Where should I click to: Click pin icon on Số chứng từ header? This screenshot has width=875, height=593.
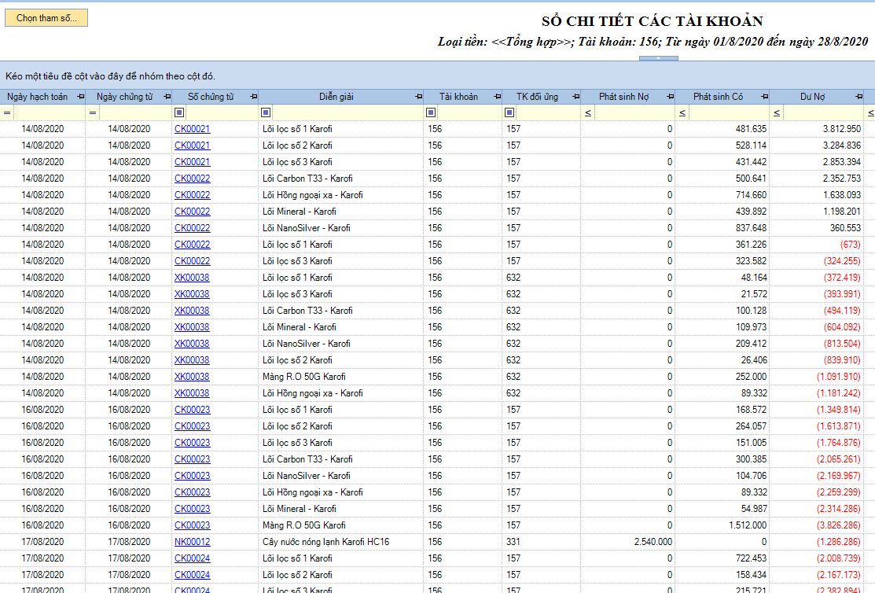pyautogui.click(x=253, y=97)
